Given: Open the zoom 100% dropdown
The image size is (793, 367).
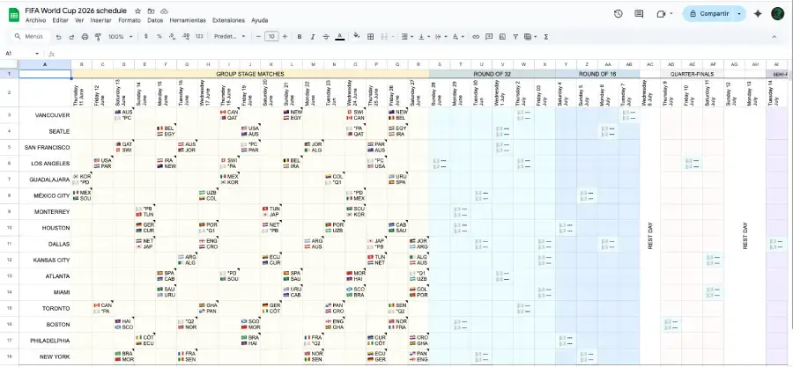Looking at the screenshot, I should (x=121, y=37).
